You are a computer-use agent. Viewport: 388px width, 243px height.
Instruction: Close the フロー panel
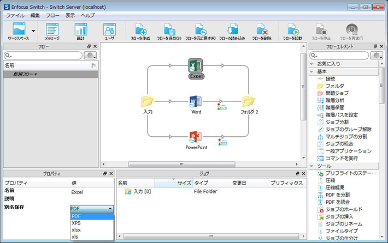[x=95, y=46]
